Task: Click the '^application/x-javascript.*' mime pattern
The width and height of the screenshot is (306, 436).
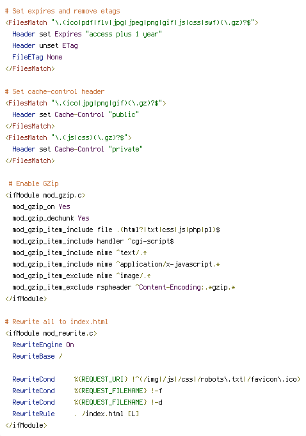Action: (x=168, y=264)
